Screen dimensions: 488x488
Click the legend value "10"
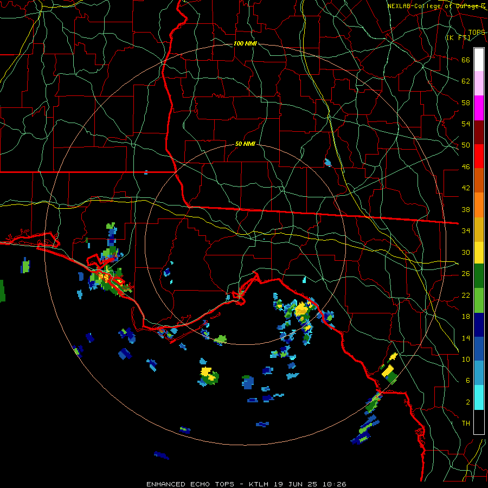click(x=466, y=359)
